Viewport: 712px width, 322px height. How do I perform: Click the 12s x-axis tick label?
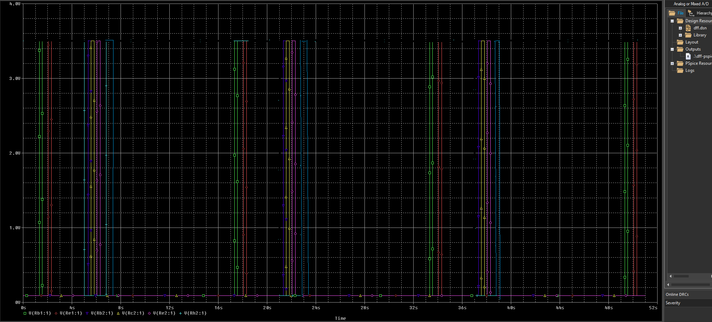pyautogui.click(x=170, y=308)
